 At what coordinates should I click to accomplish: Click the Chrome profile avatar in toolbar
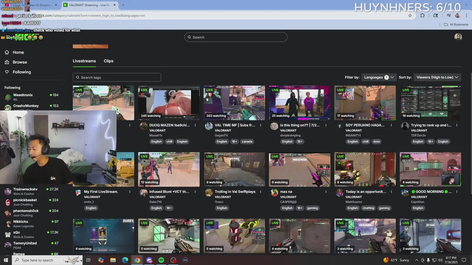458,15
